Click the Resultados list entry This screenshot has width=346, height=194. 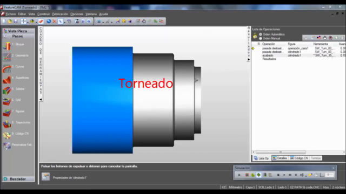coord(269,59)
